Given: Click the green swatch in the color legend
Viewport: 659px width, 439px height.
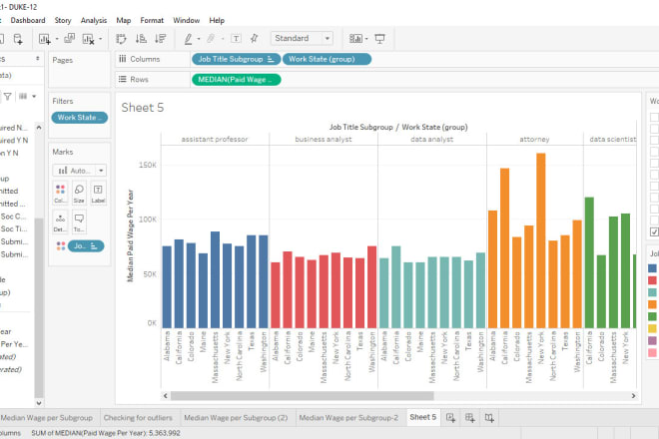Looking at the screenshot, I should click(x=652, y=316).
